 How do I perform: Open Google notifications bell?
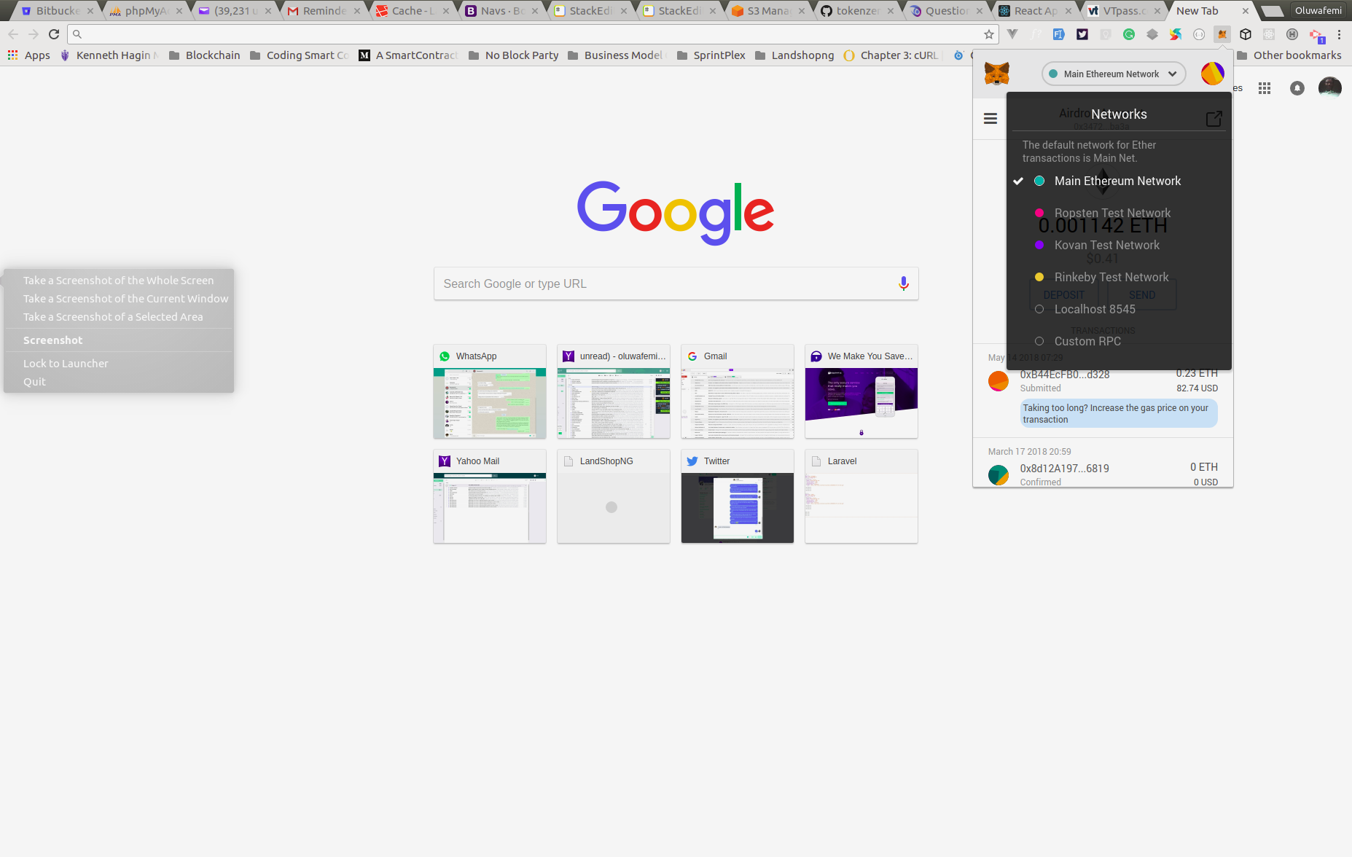(x=1297, y=88)
